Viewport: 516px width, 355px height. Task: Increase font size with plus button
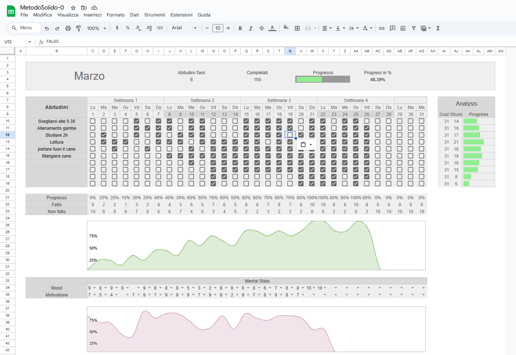click(228, 28)
